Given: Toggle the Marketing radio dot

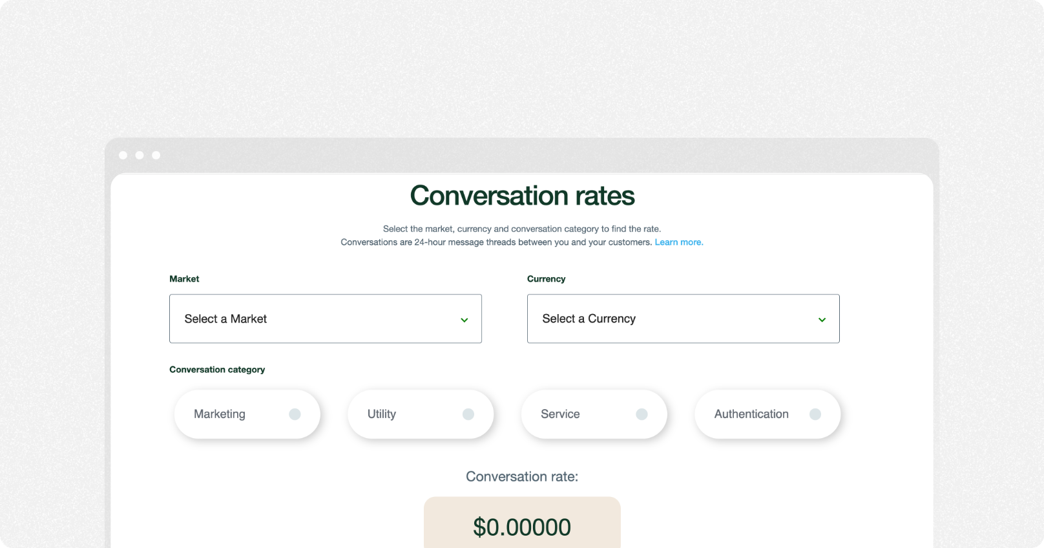Looking at the screenshot, I should [x=295, y=414].
